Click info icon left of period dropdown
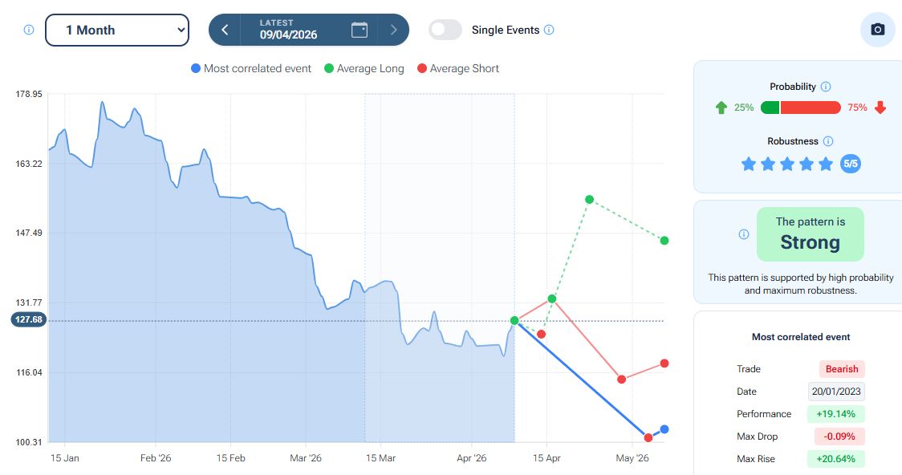 (29, 30)
